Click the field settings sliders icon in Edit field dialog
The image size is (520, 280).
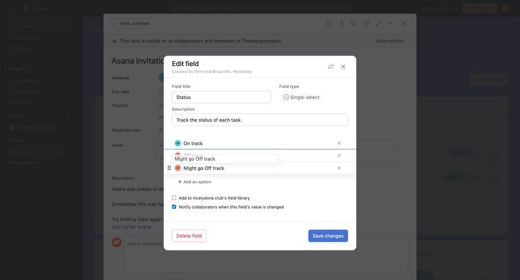click(330, 67)
